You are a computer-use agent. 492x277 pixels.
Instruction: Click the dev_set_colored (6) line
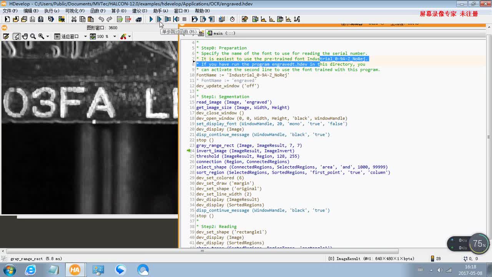[220, 178]
